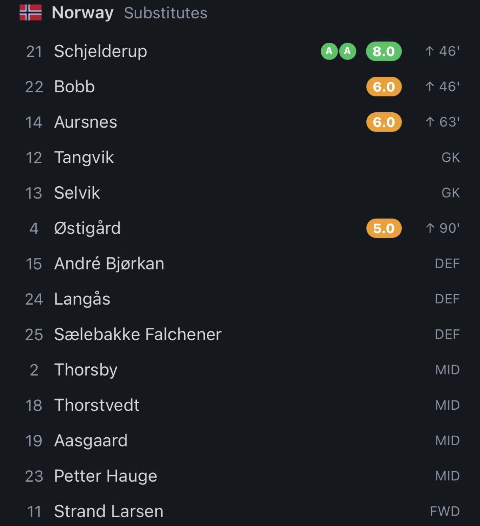The width and height of the screenshot is (480, 526).
Task: Click Østigård's 90' substitution arrow
Action: [x=430, y=228]
